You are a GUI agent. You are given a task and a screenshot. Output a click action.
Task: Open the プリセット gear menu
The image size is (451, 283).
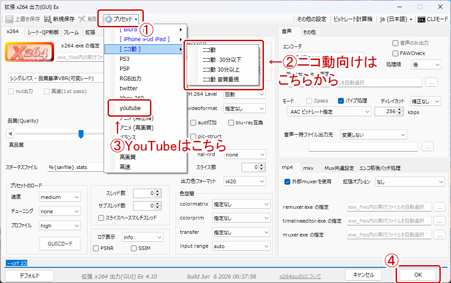[x=121, y=19]
